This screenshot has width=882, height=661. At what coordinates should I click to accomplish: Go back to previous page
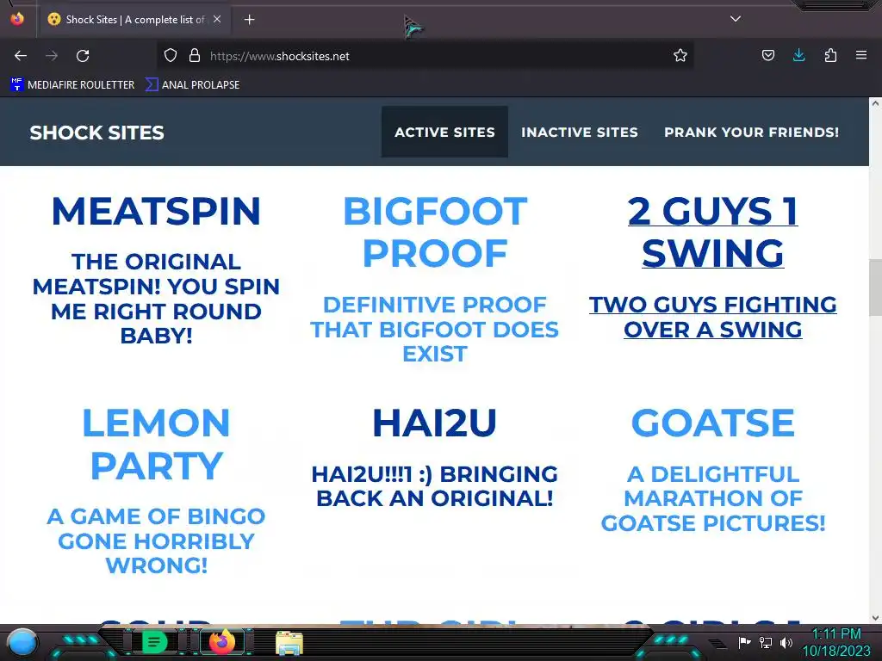point(21,56)
